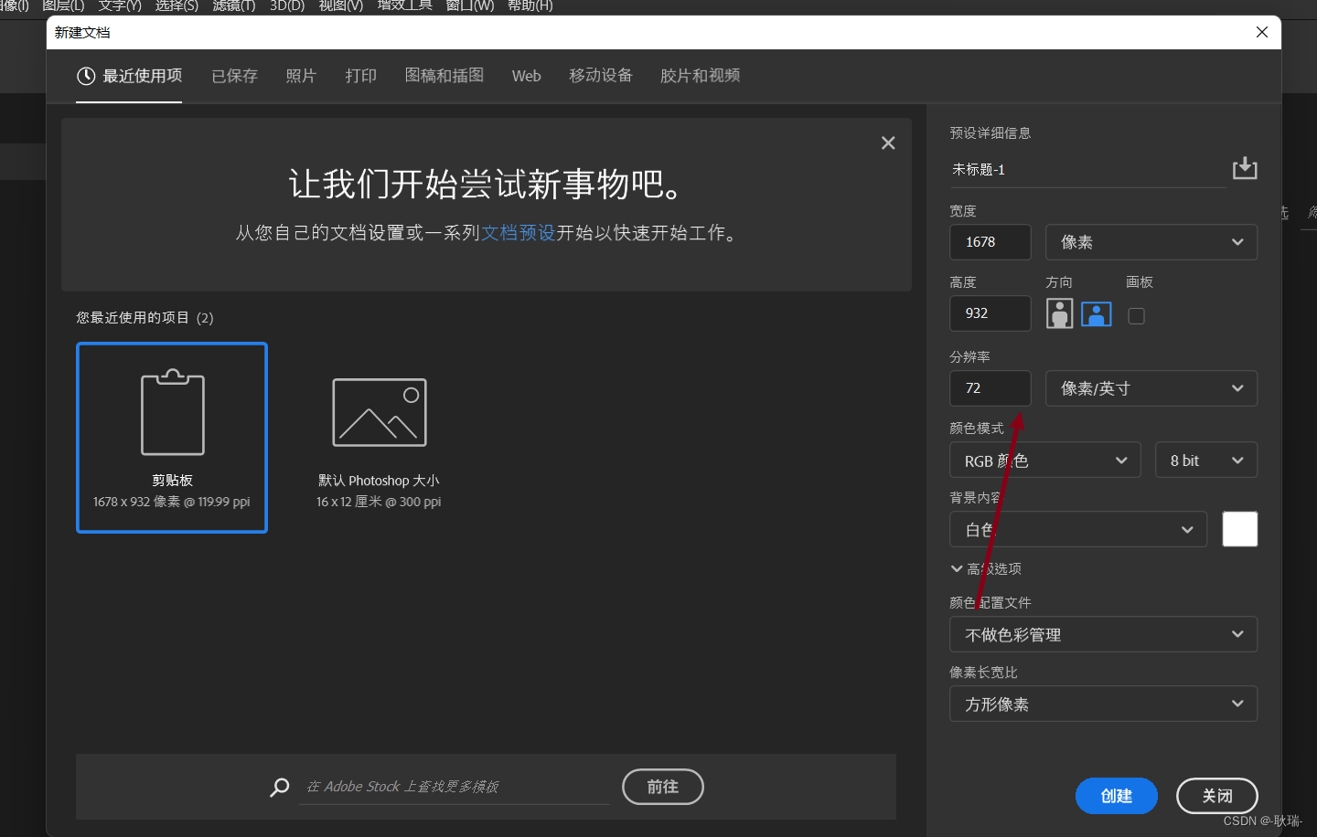
Task: Click the 创建 button to create document
Action: [1116, 795]
